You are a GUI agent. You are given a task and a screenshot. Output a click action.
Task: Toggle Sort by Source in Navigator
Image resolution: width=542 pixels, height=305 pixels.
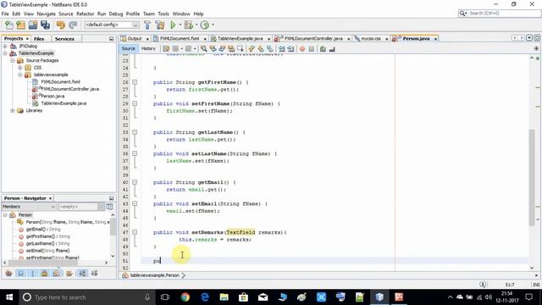point(94,273)
